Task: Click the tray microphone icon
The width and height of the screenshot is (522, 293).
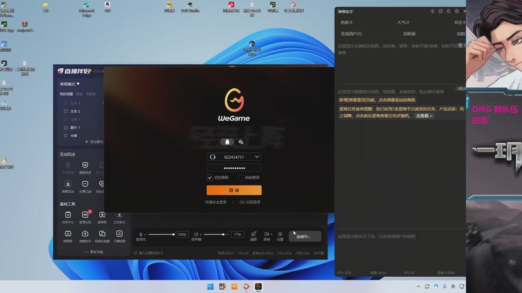Action: click(444, 286)
